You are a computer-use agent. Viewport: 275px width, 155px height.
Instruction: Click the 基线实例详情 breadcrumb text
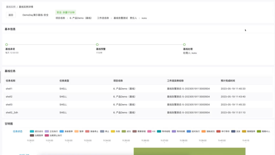[26, 7]
